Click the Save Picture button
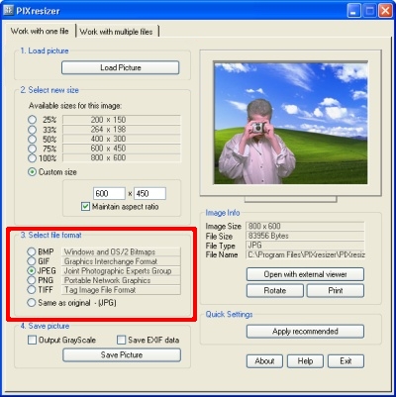Screen dimensions: 396x397 click(x=122, y=355)
